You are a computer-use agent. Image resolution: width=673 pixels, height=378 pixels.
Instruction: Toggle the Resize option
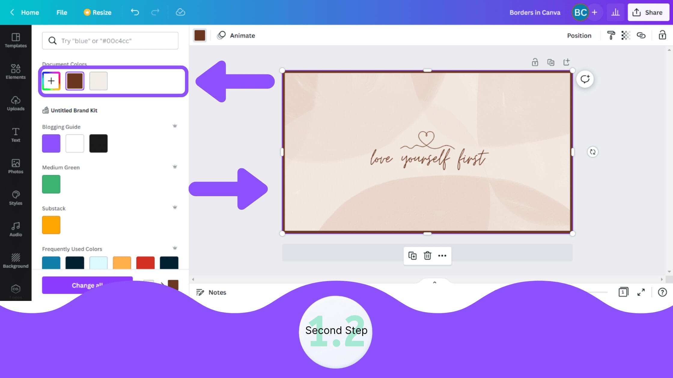[97, 13]
